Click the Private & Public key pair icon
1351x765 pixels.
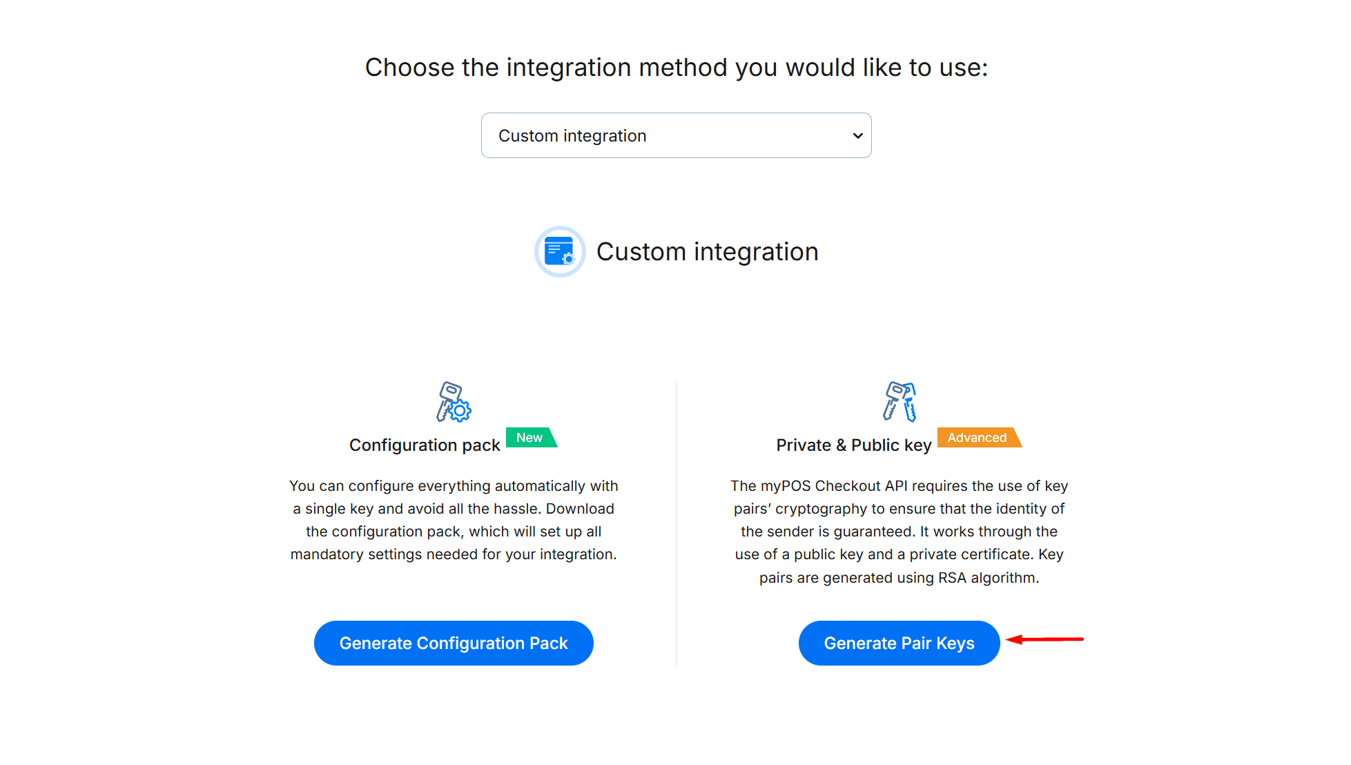point(899,403)
